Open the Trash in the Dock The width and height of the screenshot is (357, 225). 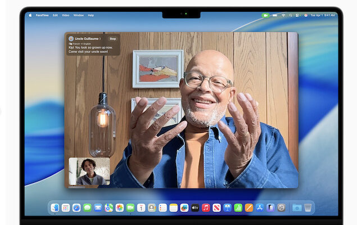pyautogui.click(x=308, y=208)
